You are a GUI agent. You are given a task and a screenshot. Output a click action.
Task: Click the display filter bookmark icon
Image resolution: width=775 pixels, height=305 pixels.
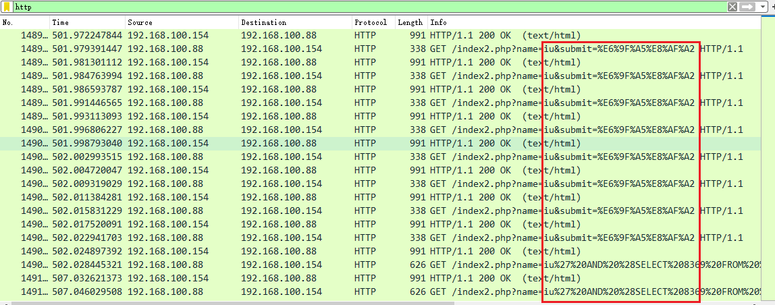[x=7, y=7]
